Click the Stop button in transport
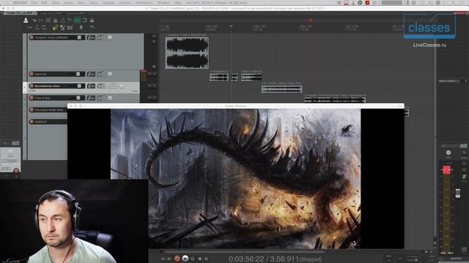 click(200, 259)
